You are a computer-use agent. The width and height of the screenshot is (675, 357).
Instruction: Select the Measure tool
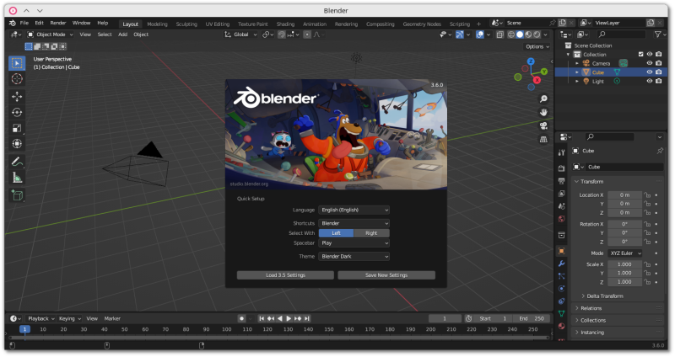click(17, 178)
